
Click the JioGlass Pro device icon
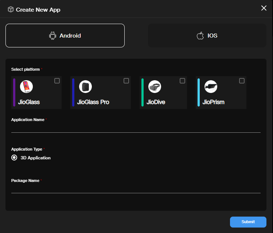[85, 87]
